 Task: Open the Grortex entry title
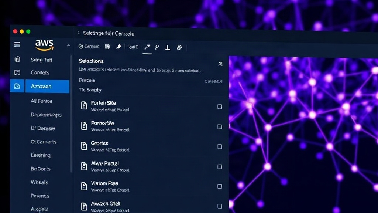100,143
